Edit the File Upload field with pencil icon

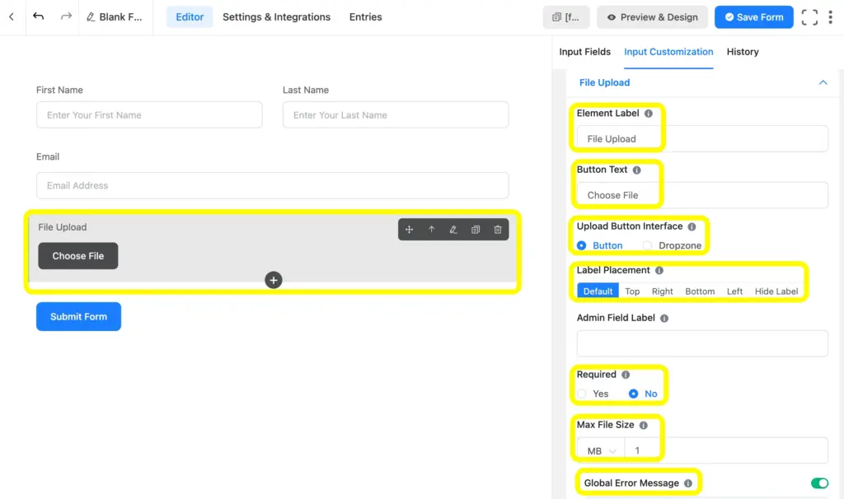[x=453, y=230]
